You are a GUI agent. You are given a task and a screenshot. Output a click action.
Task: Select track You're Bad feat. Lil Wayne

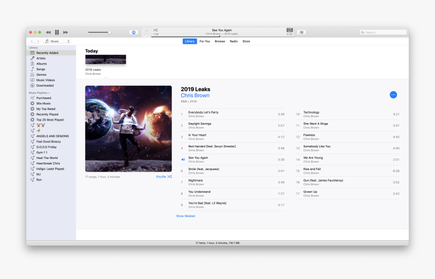click(233, 205)
